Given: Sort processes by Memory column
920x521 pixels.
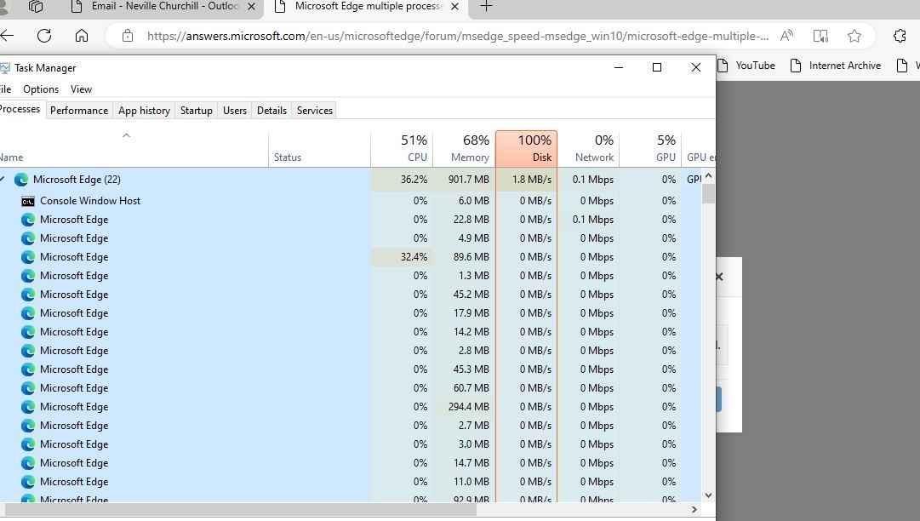Looking at the screenshot, I should point(464,148).
